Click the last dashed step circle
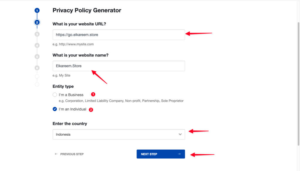Screen dimensions: 300x171 37,84
